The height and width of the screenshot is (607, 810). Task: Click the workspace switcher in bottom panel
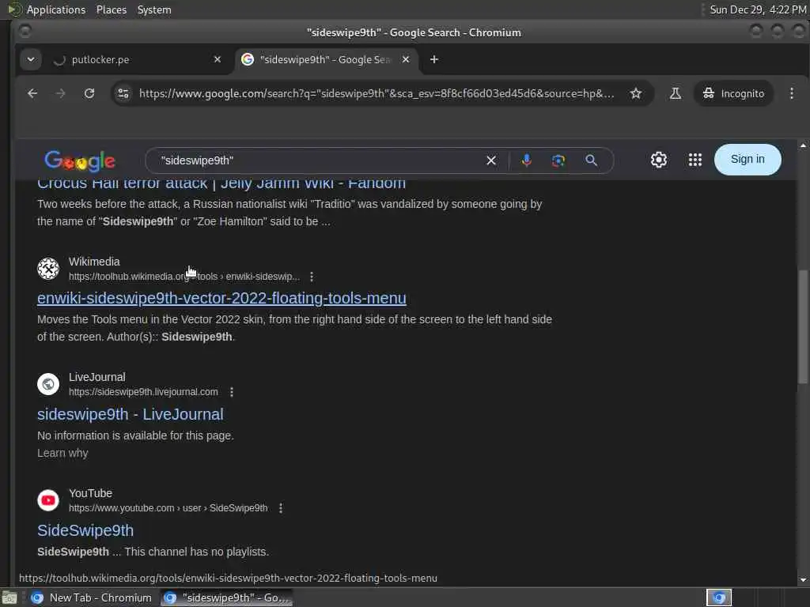719,598
